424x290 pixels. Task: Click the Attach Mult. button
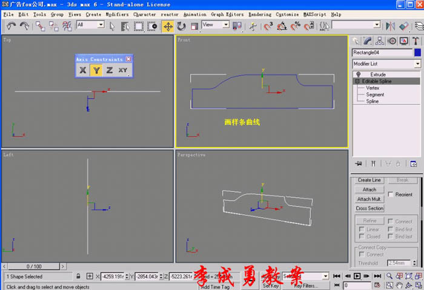click(369, 199)
